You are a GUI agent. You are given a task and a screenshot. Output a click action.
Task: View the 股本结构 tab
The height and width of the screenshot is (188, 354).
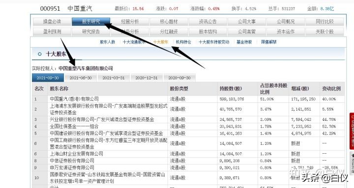point(207,32)
